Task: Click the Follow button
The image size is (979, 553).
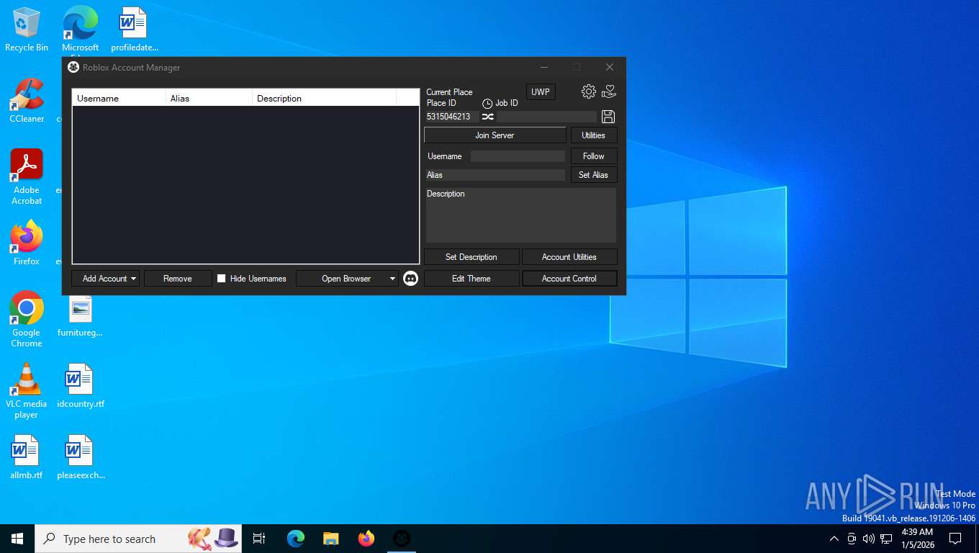Action: 594,156
